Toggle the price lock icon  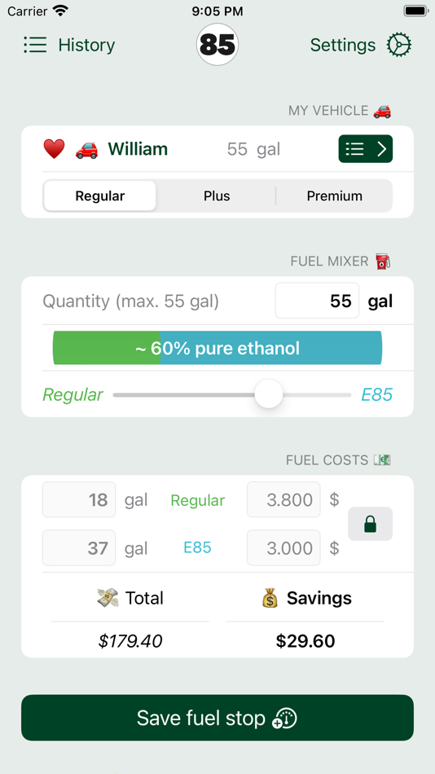click(371, 524)
